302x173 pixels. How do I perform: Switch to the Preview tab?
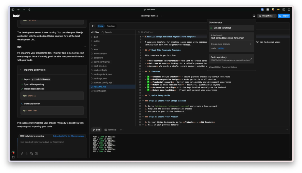tap(111, 26)
